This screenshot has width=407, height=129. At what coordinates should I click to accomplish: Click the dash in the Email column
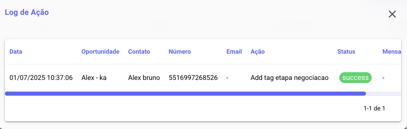coord(227,78)
